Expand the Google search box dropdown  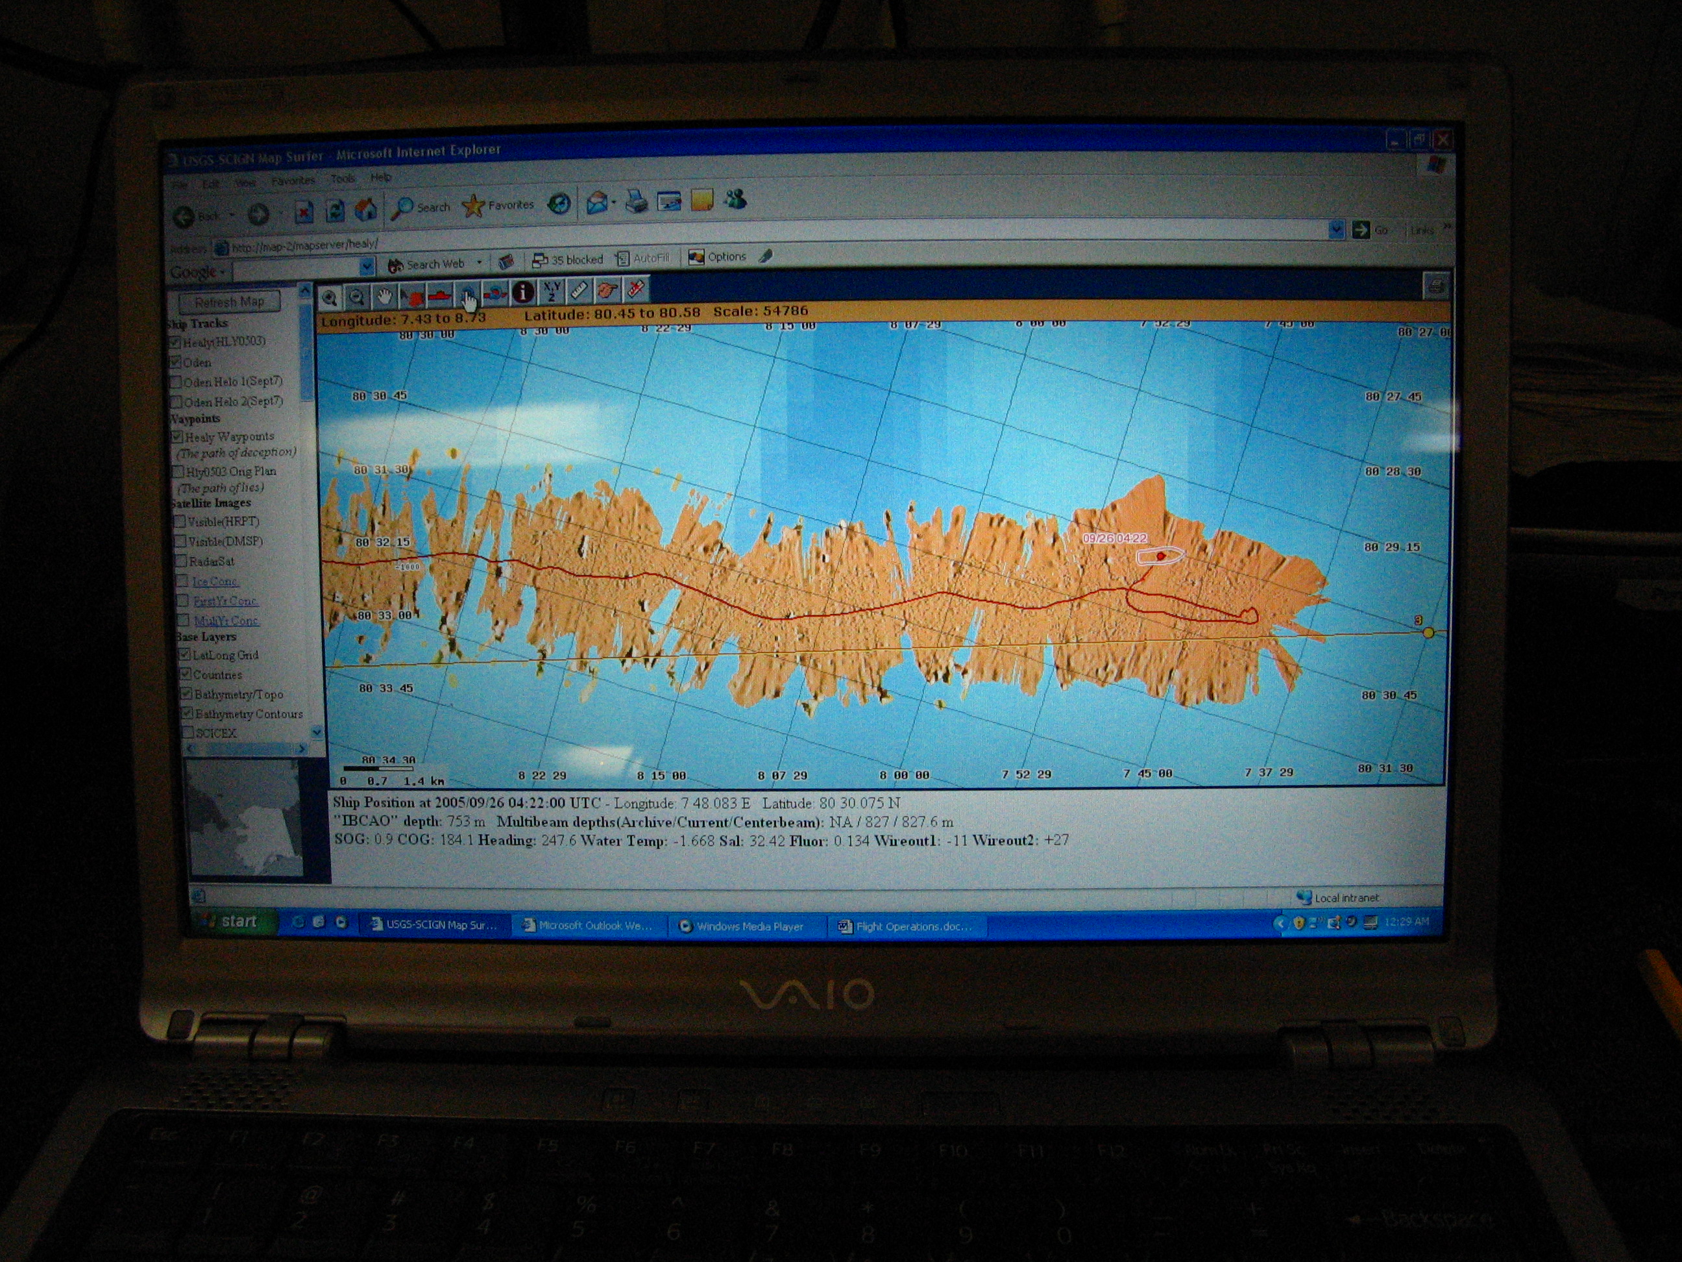[x=367, y=266]
